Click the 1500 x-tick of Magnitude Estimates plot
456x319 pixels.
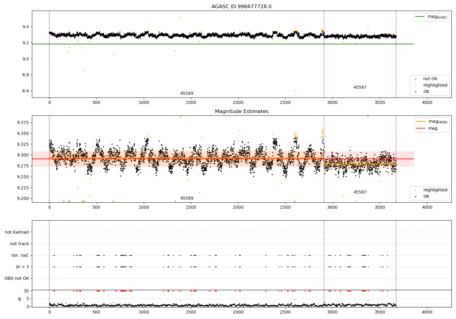(x=191, y=208)
